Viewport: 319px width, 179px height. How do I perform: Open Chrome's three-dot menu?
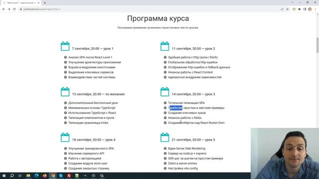tap(316, 9)
